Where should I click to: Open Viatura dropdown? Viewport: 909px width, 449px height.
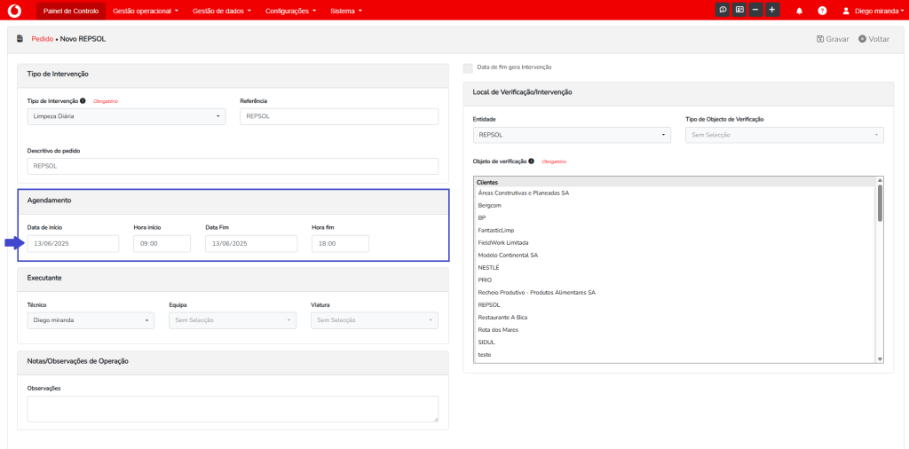[x=375, y=320]
